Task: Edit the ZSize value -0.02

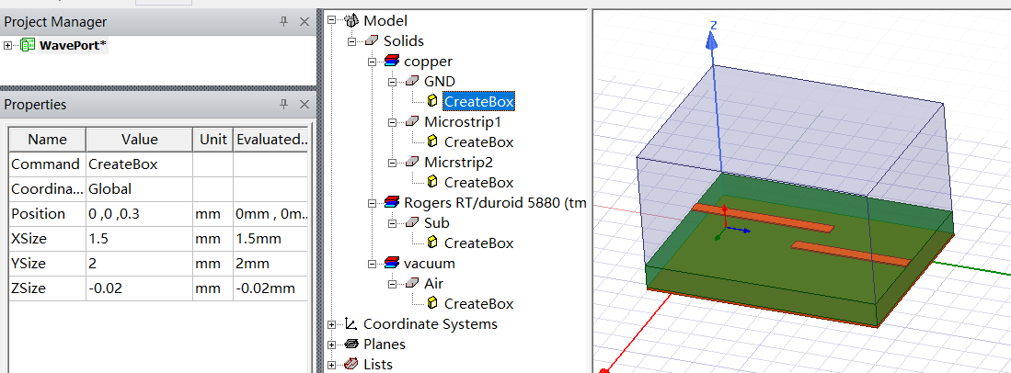Action: click(x=139, y=288)
